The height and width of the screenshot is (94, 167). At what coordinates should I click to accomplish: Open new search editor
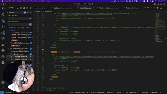24,8
